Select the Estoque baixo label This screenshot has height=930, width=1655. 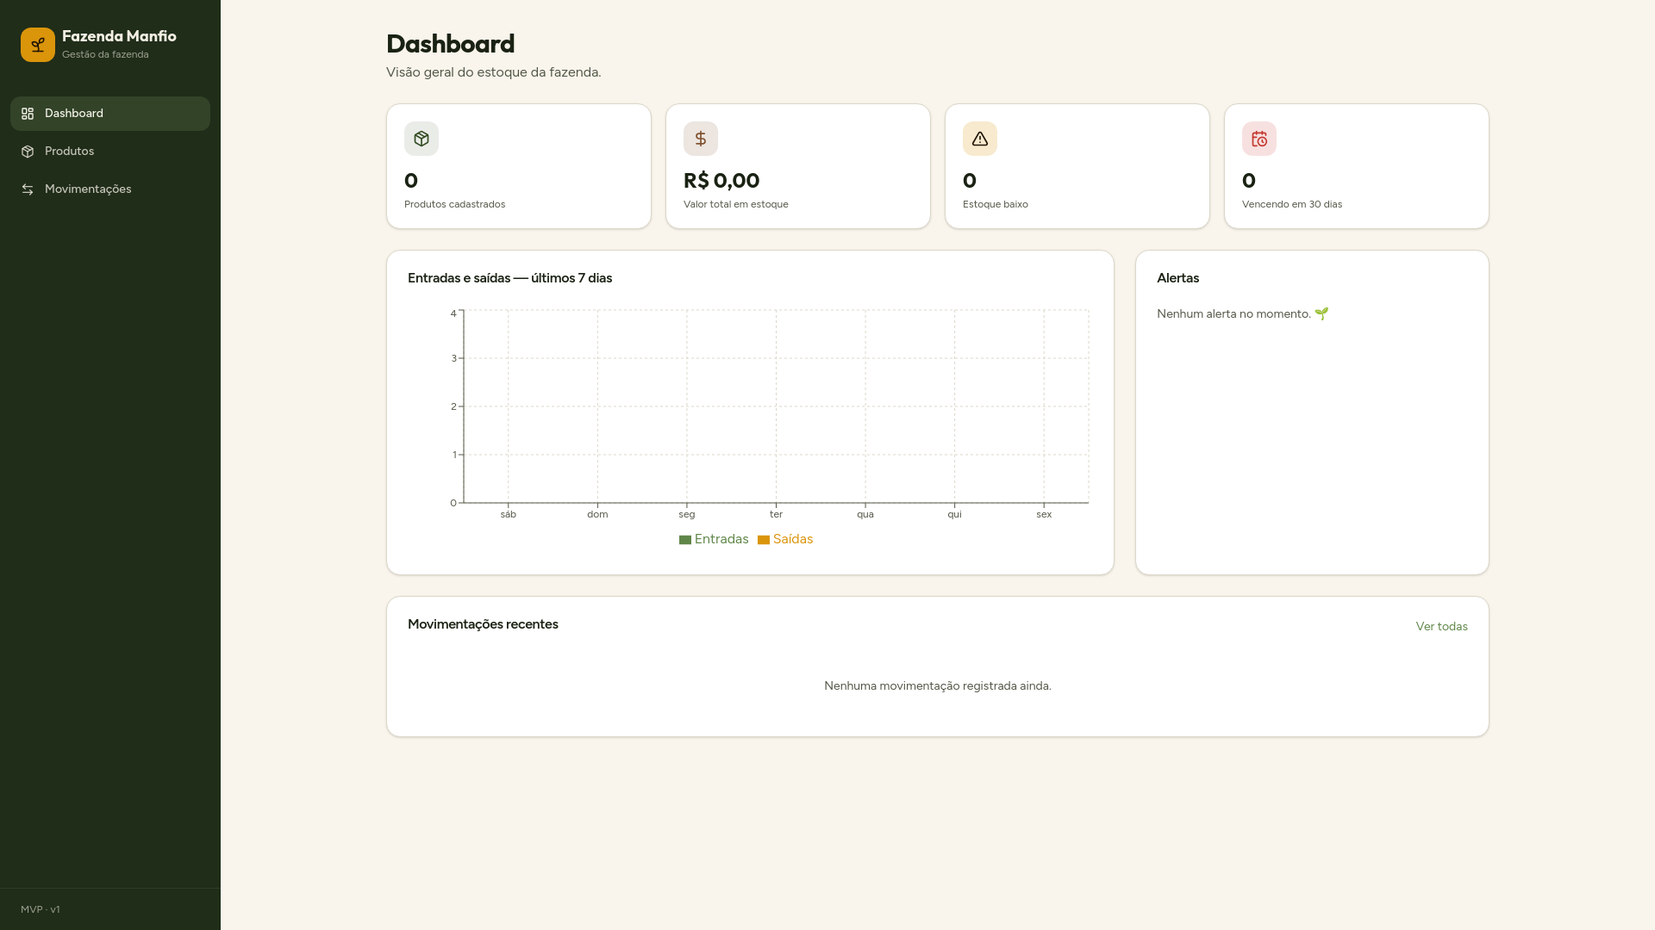995,204
